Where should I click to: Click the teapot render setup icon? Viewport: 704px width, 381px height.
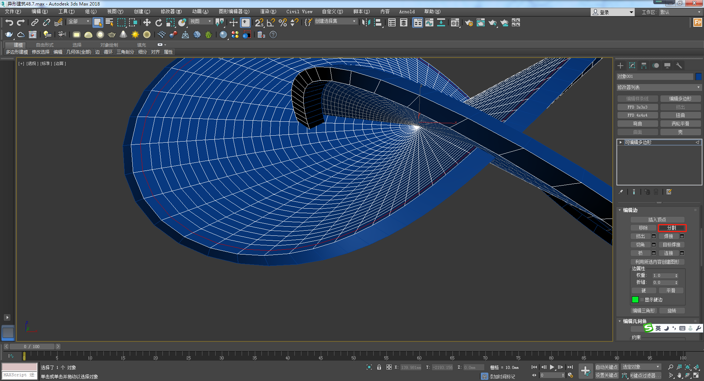click(469, 23)
